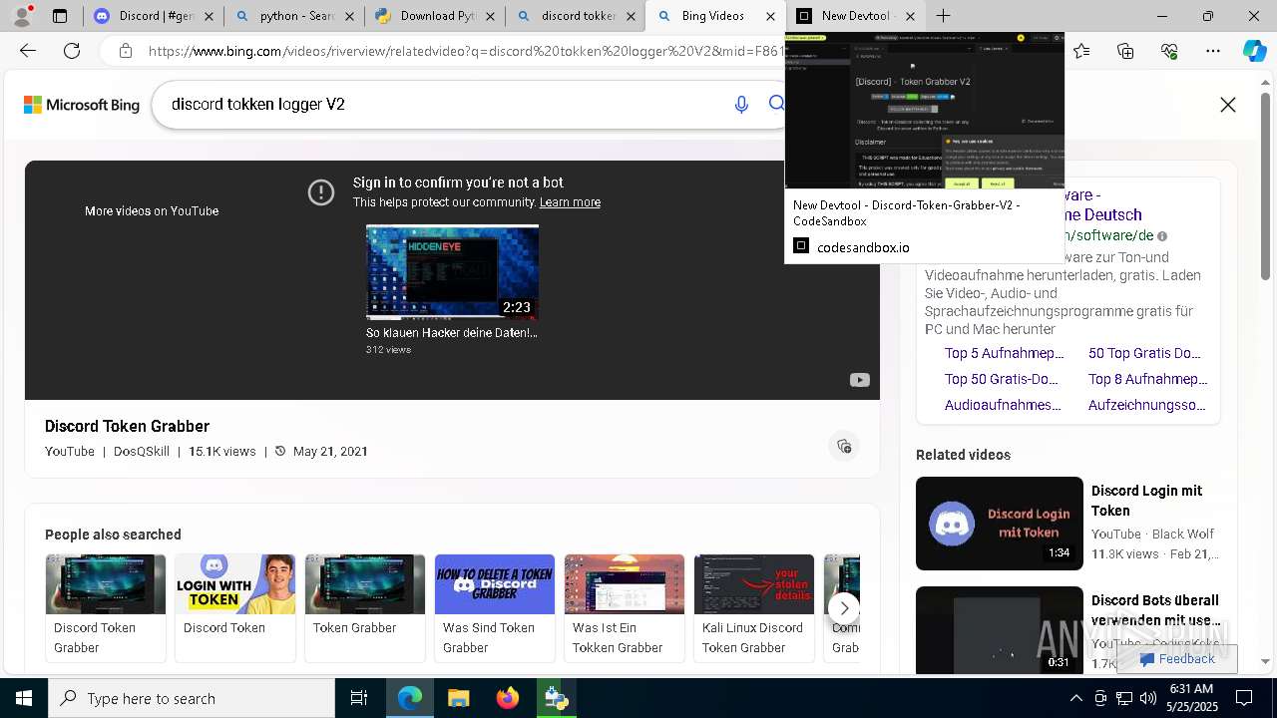The height and width of the screenshot is (718, 1277).
Task: Click the info exclamation icon in player
Action: (x=321, y=192)
